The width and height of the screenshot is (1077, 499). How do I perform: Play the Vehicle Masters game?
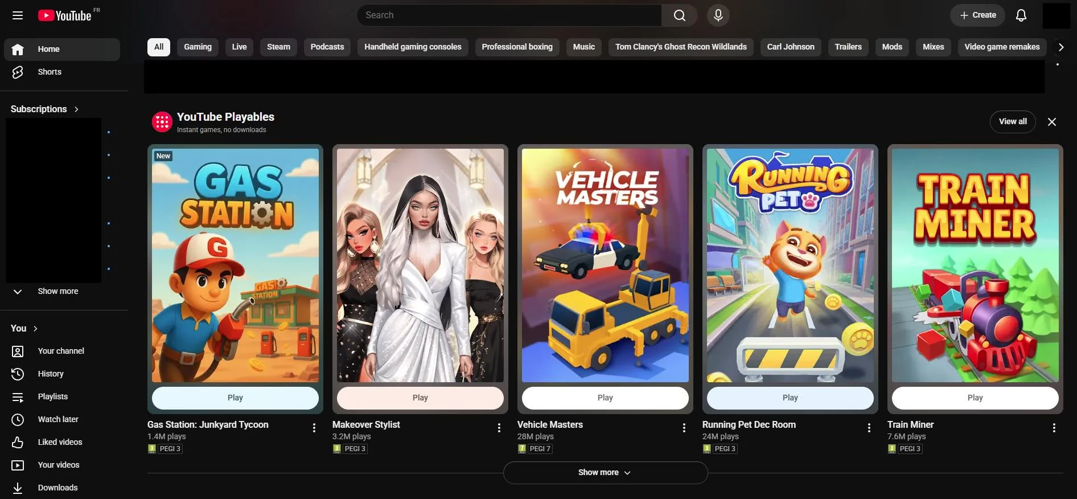pyautogui.click(x=605, y=398)
